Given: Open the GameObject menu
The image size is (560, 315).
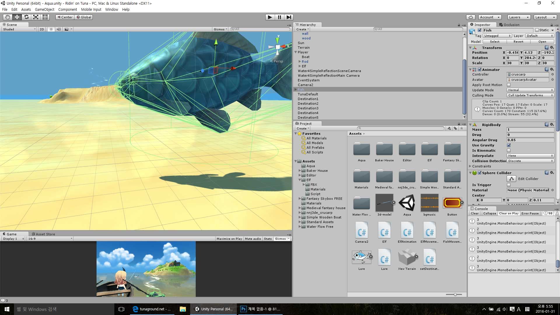Looking at the screenshot, I should click(x=44, y=9).
